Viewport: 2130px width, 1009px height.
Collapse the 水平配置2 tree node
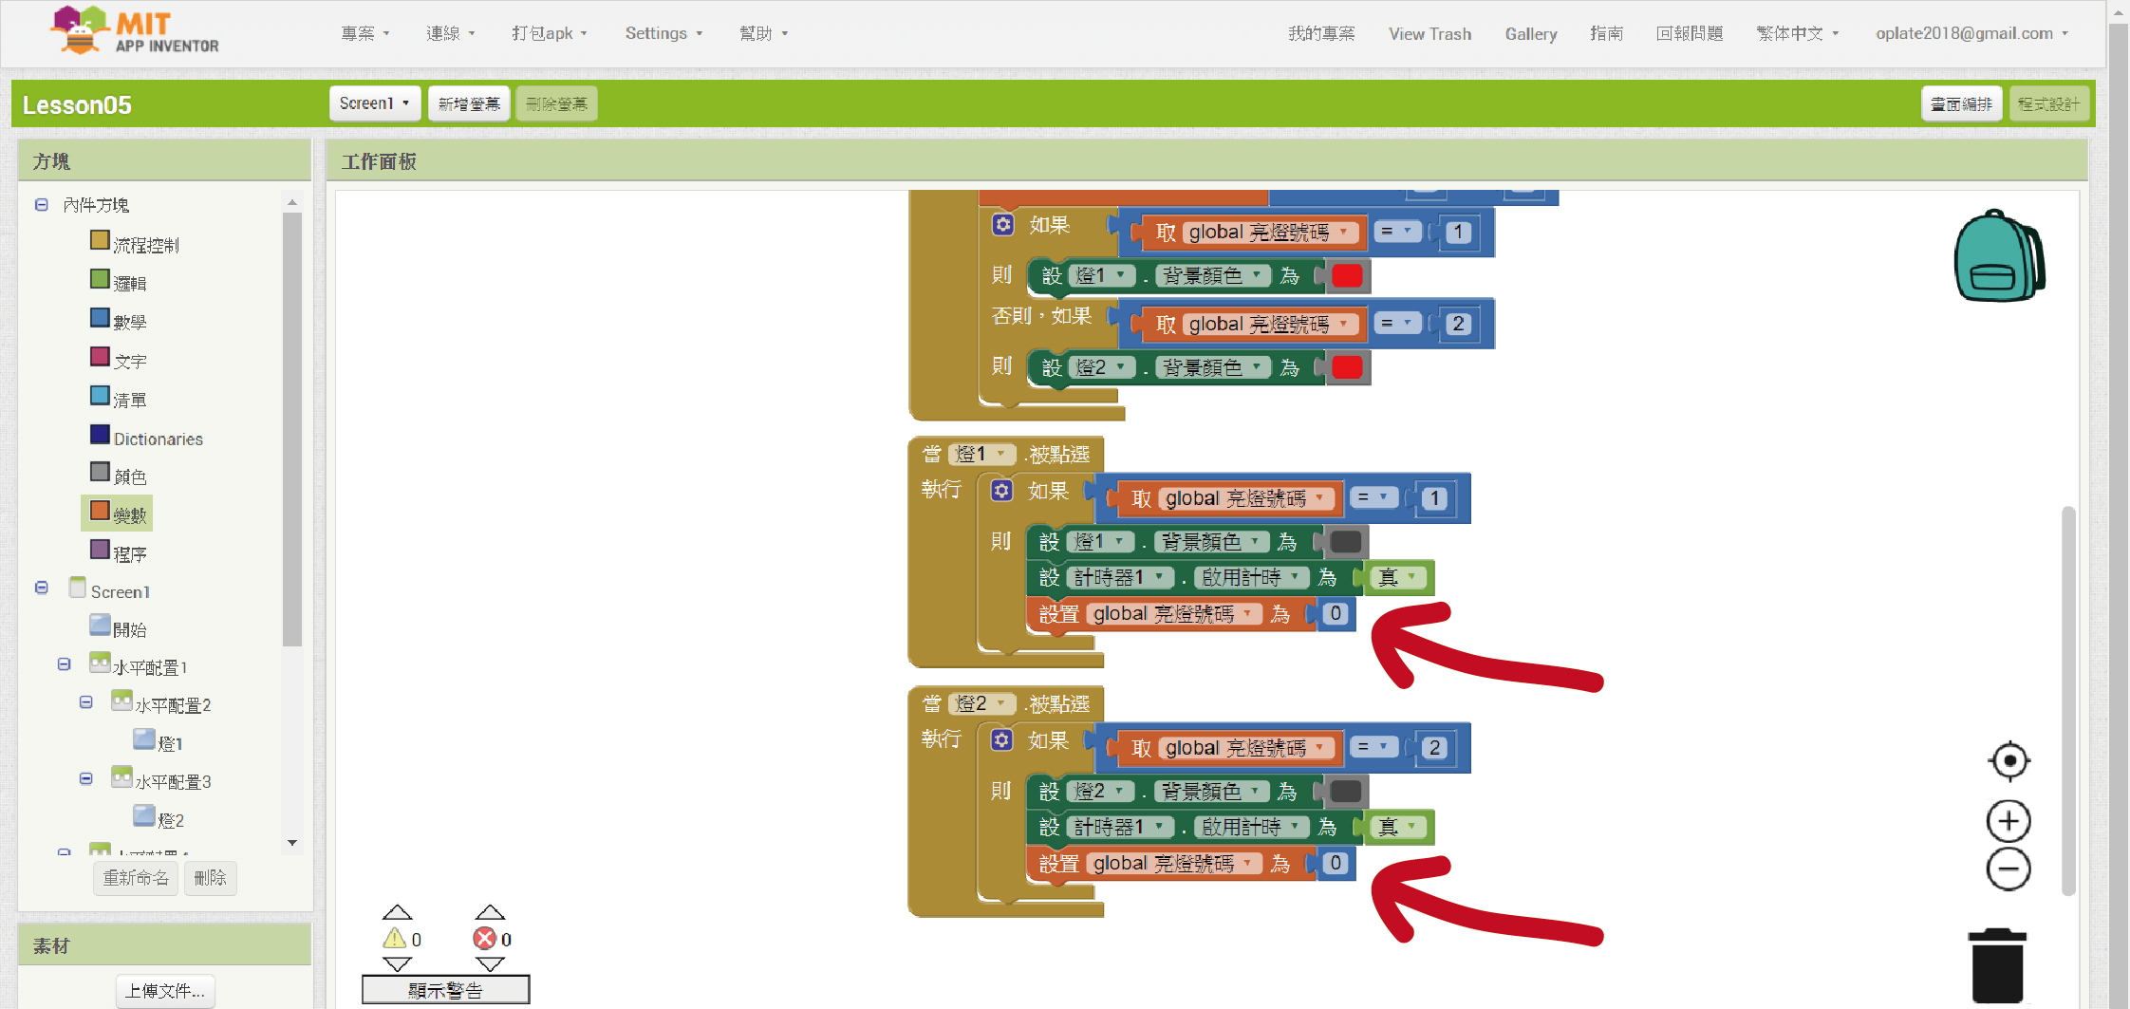coord(86,703)
